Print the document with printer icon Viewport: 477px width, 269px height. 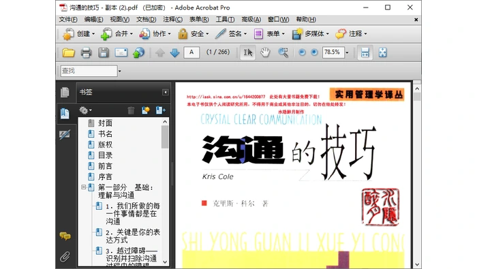(x=86, y=52)
